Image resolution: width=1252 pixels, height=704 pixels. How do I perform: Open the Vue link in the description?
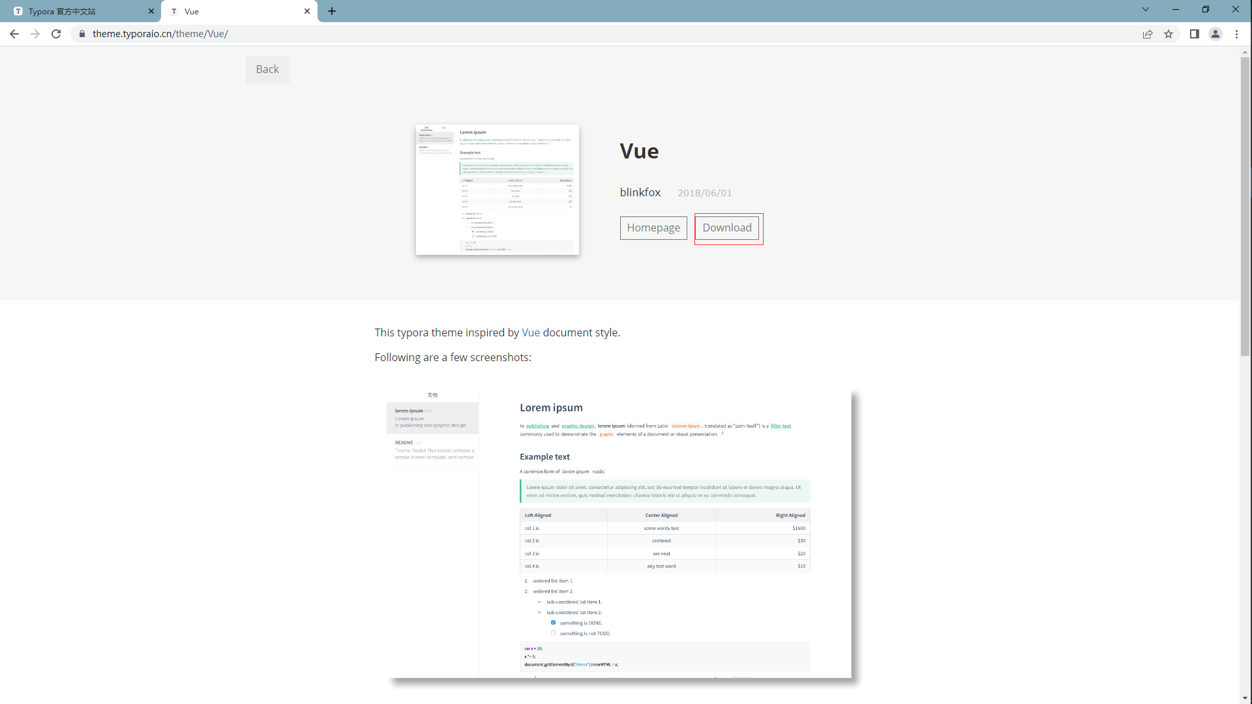tap(531, 332)
